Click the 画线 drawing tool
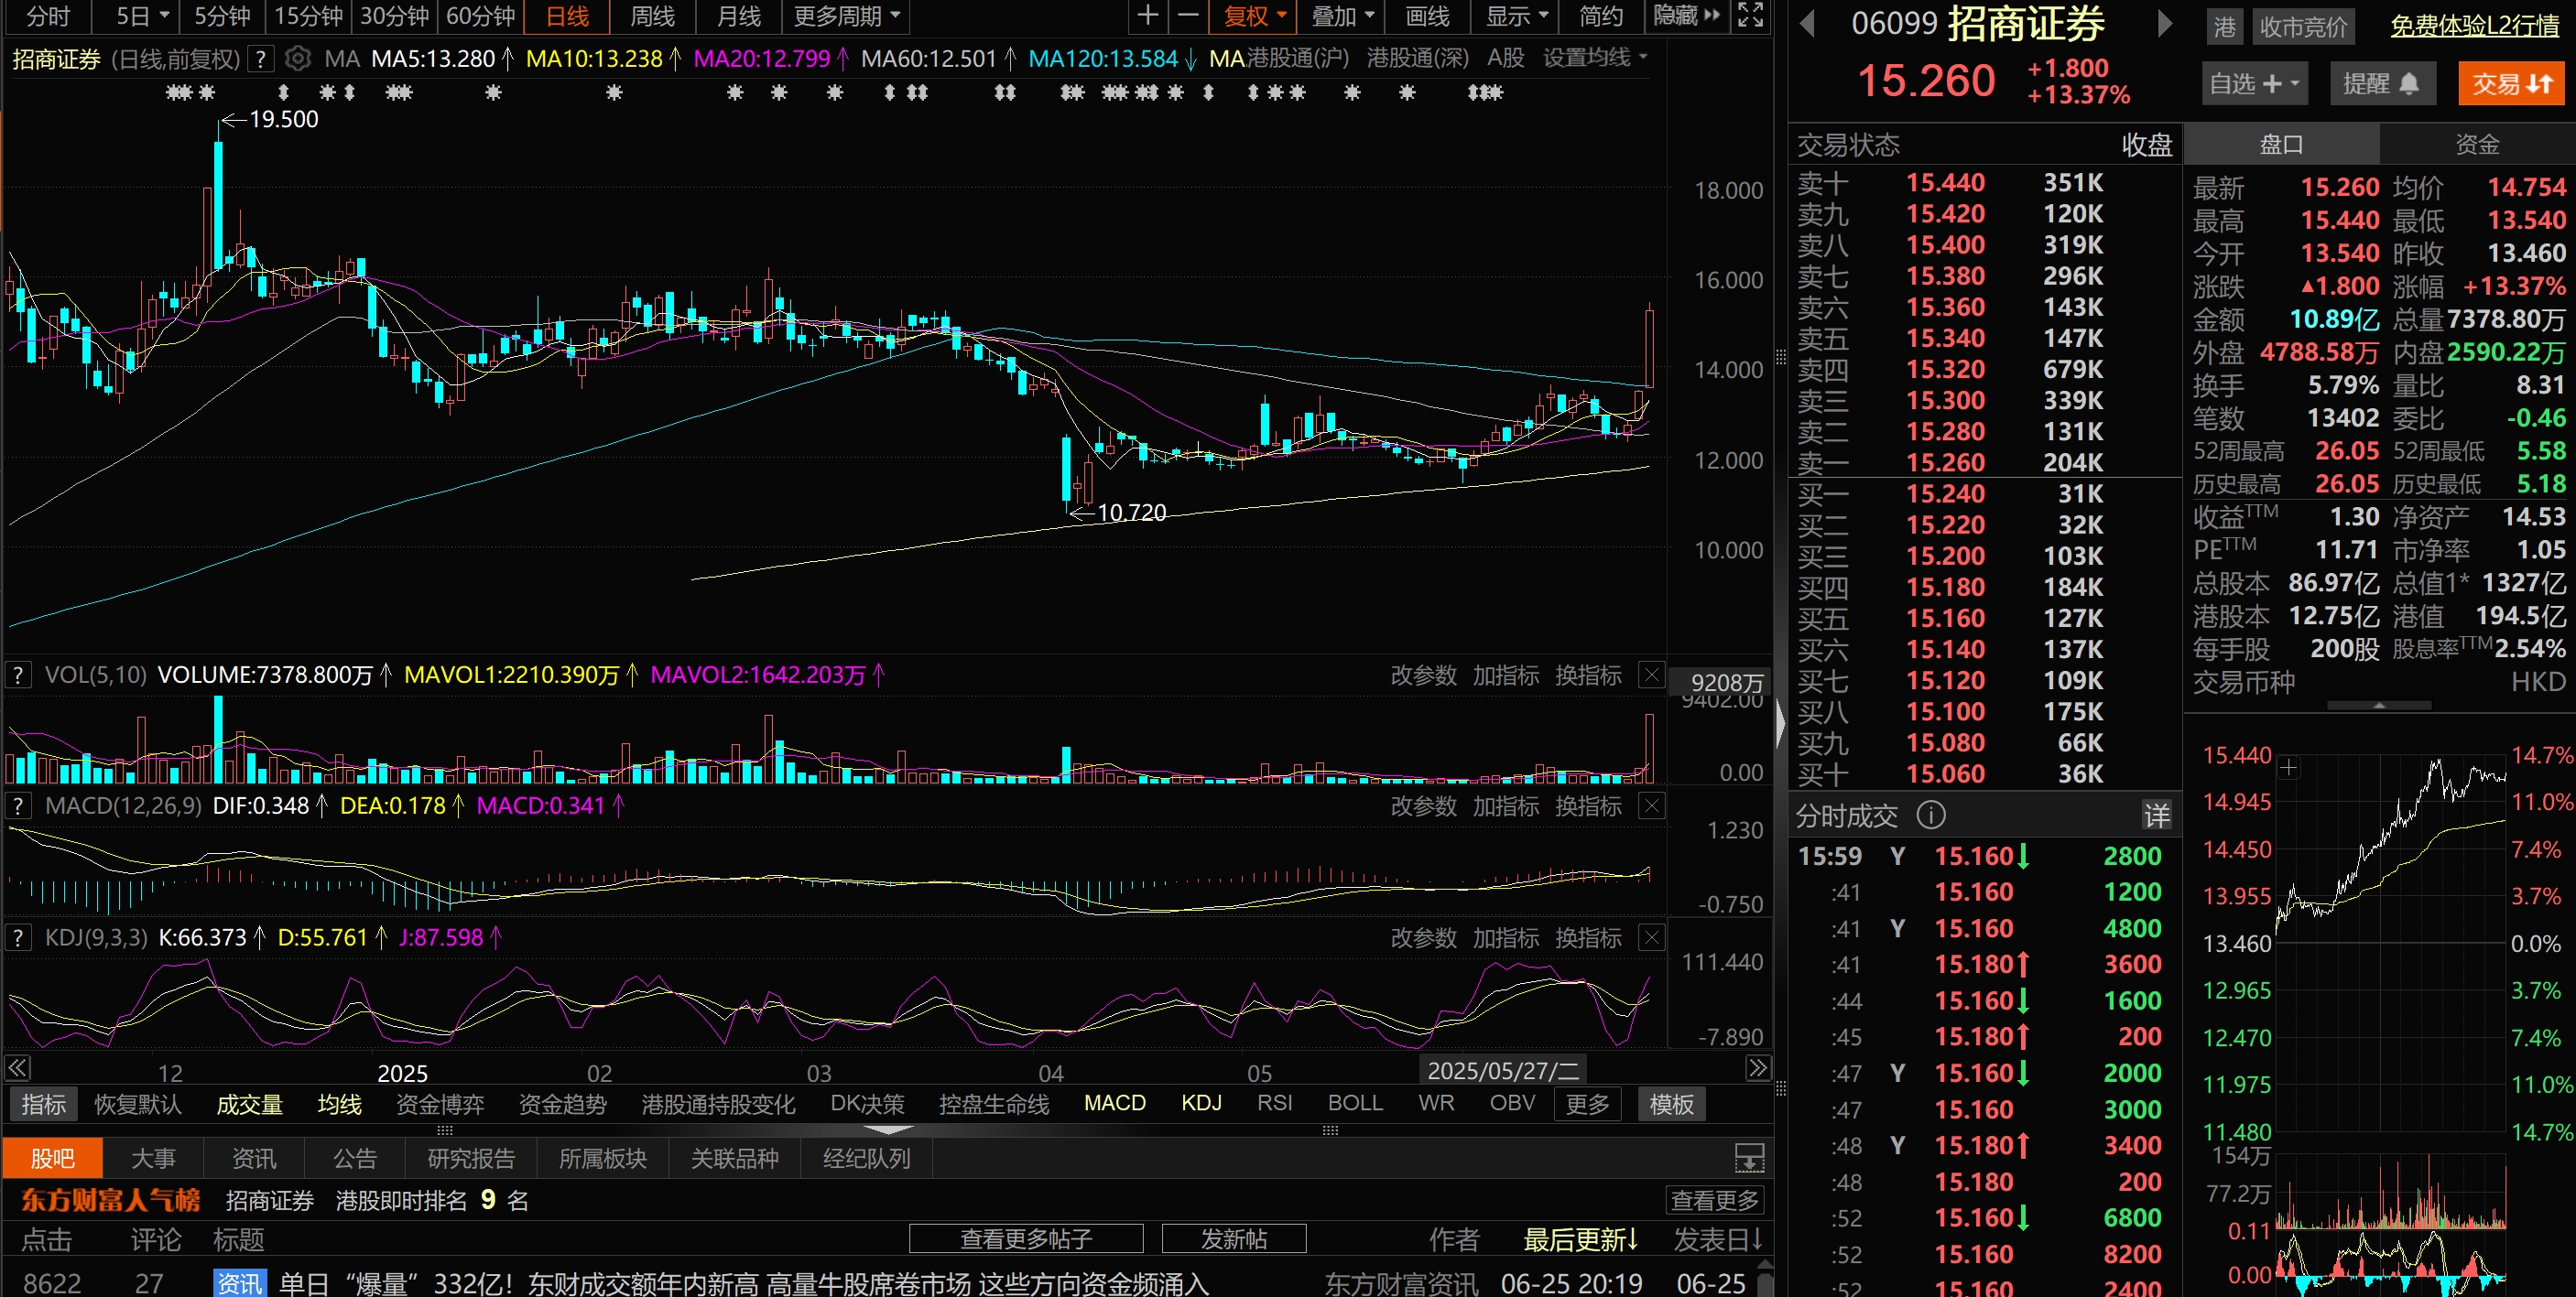 [x=1427, y=16]
